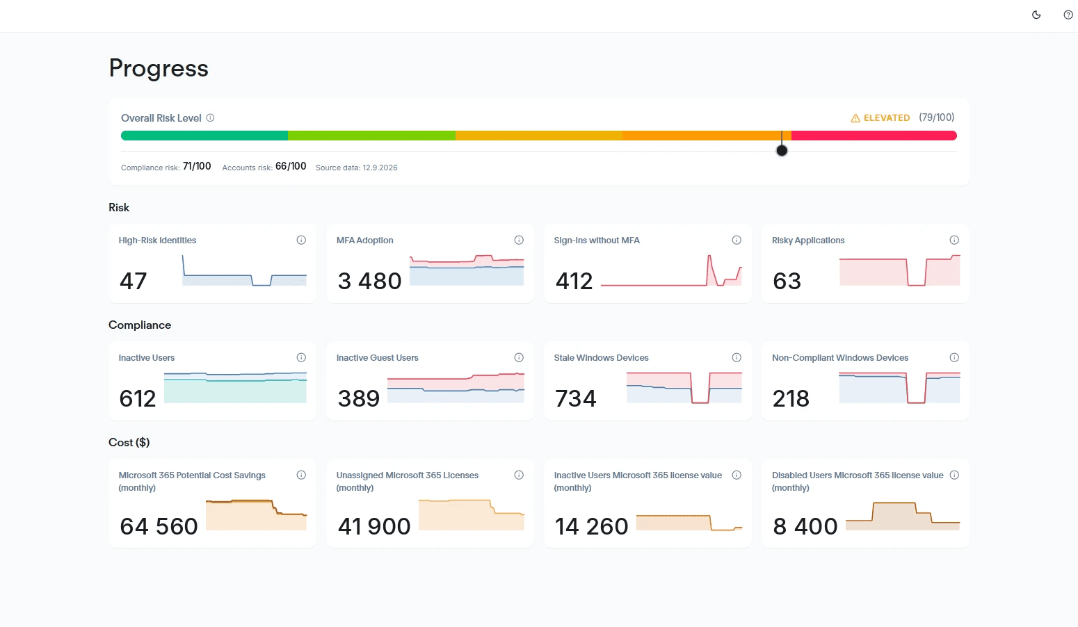The image size is (1078, 627).
Task: Click the Overall Risk Level label
Action: tap(161, 118)
